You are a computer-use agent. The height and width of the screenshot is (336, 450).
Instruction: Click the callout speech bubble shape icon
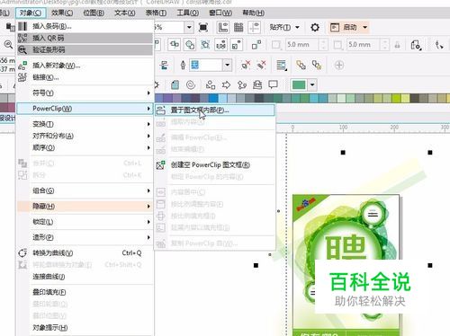click(x=273, y=85)
